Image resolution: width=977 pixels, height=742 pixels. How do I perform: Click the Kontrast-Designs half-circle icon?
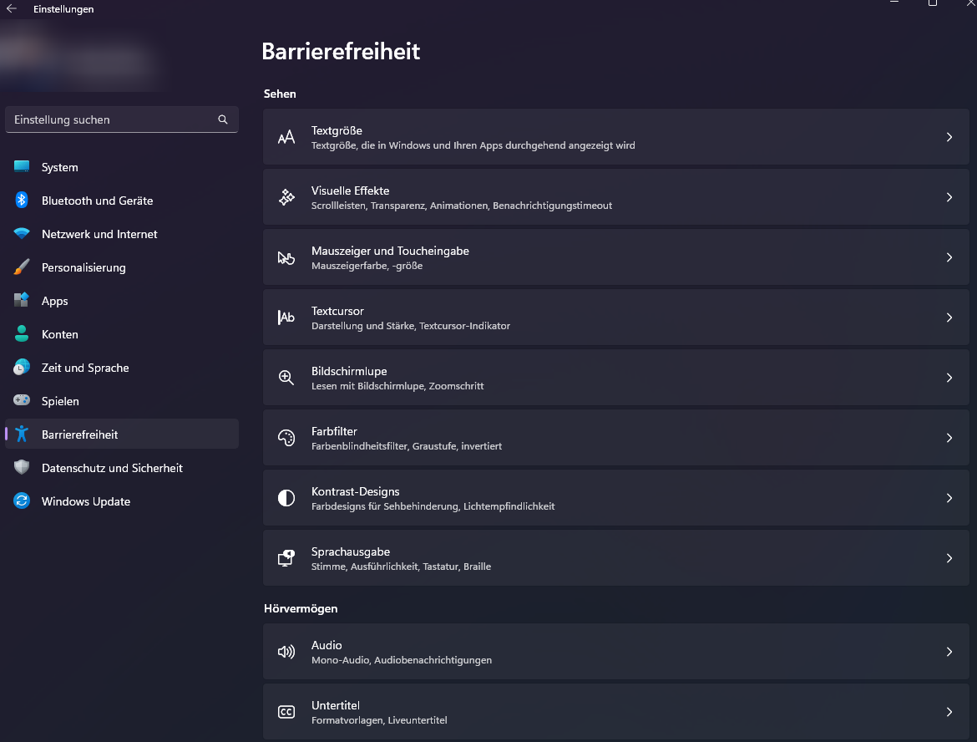[286, 498]
